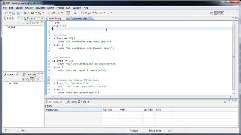Open the Run dropdown arrow
The width and height of the screenshot is (241, 135).
[x=36, y=13]
